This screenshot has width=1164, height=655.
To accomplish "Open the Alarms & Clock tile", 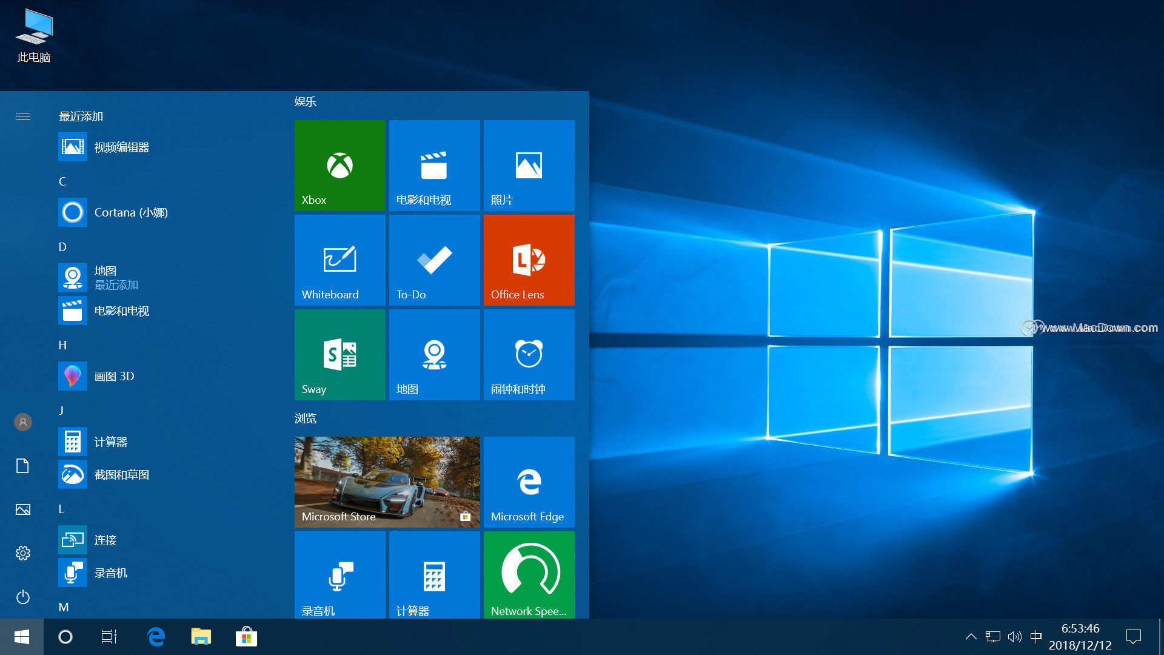I will coord(529,354).
